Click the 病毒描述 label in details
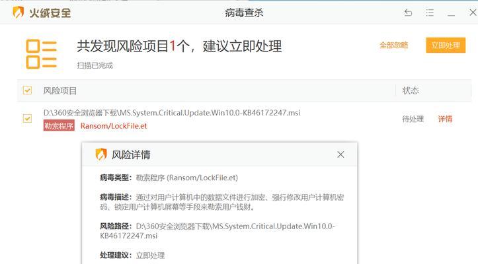The image size is (478, 264). coord(116,197)
